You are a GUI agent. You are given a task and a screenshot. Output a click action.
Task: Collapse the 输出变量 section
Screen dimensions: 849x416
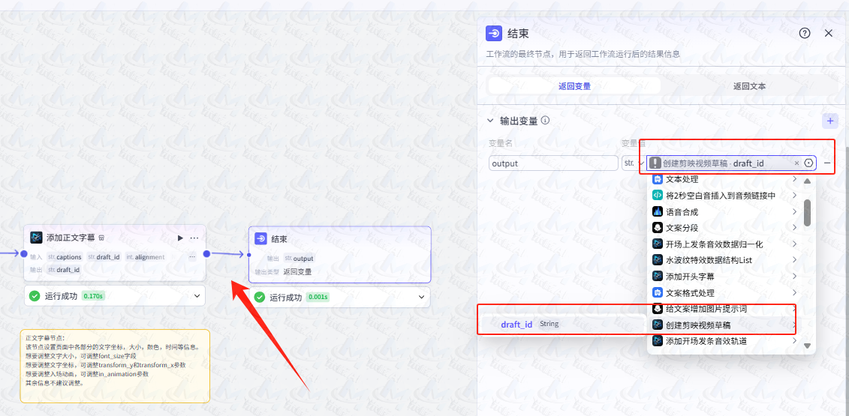point(490,121)
